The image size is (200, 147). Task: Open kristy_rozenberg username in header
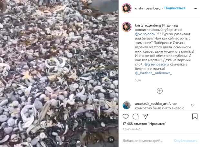point(147,8)
